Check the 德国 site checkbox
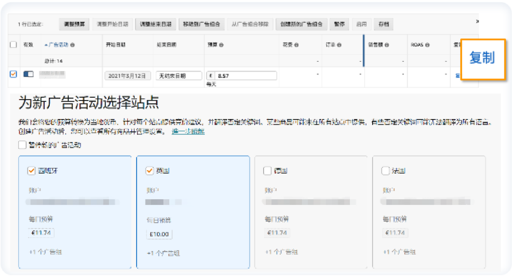 click(267, 171)
